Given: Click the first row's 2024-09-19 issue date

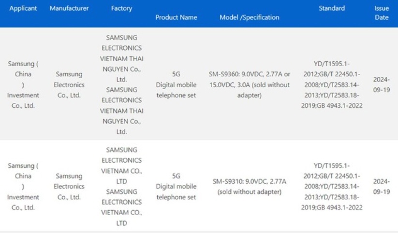Looking at the screenshot, I should (382, 84).
